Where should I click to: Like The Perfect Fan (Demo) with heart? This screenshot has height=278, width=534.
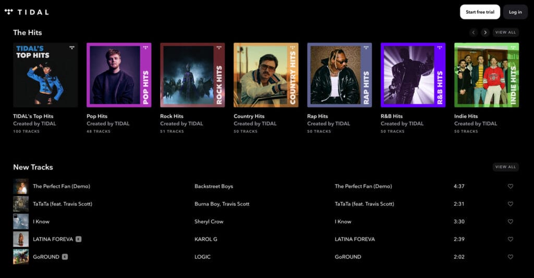[510, 186]
